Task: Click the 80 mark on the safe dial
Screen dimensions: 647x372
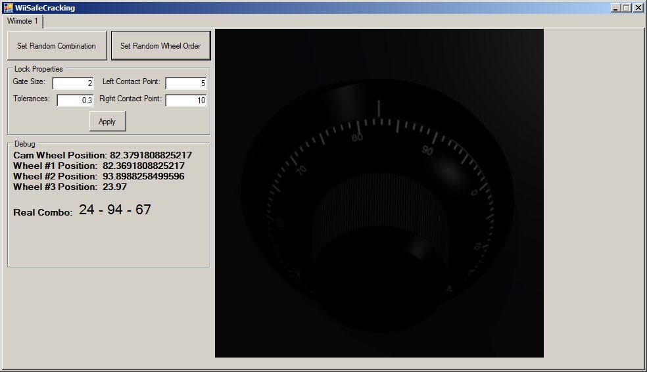Action: pos(357,138)
